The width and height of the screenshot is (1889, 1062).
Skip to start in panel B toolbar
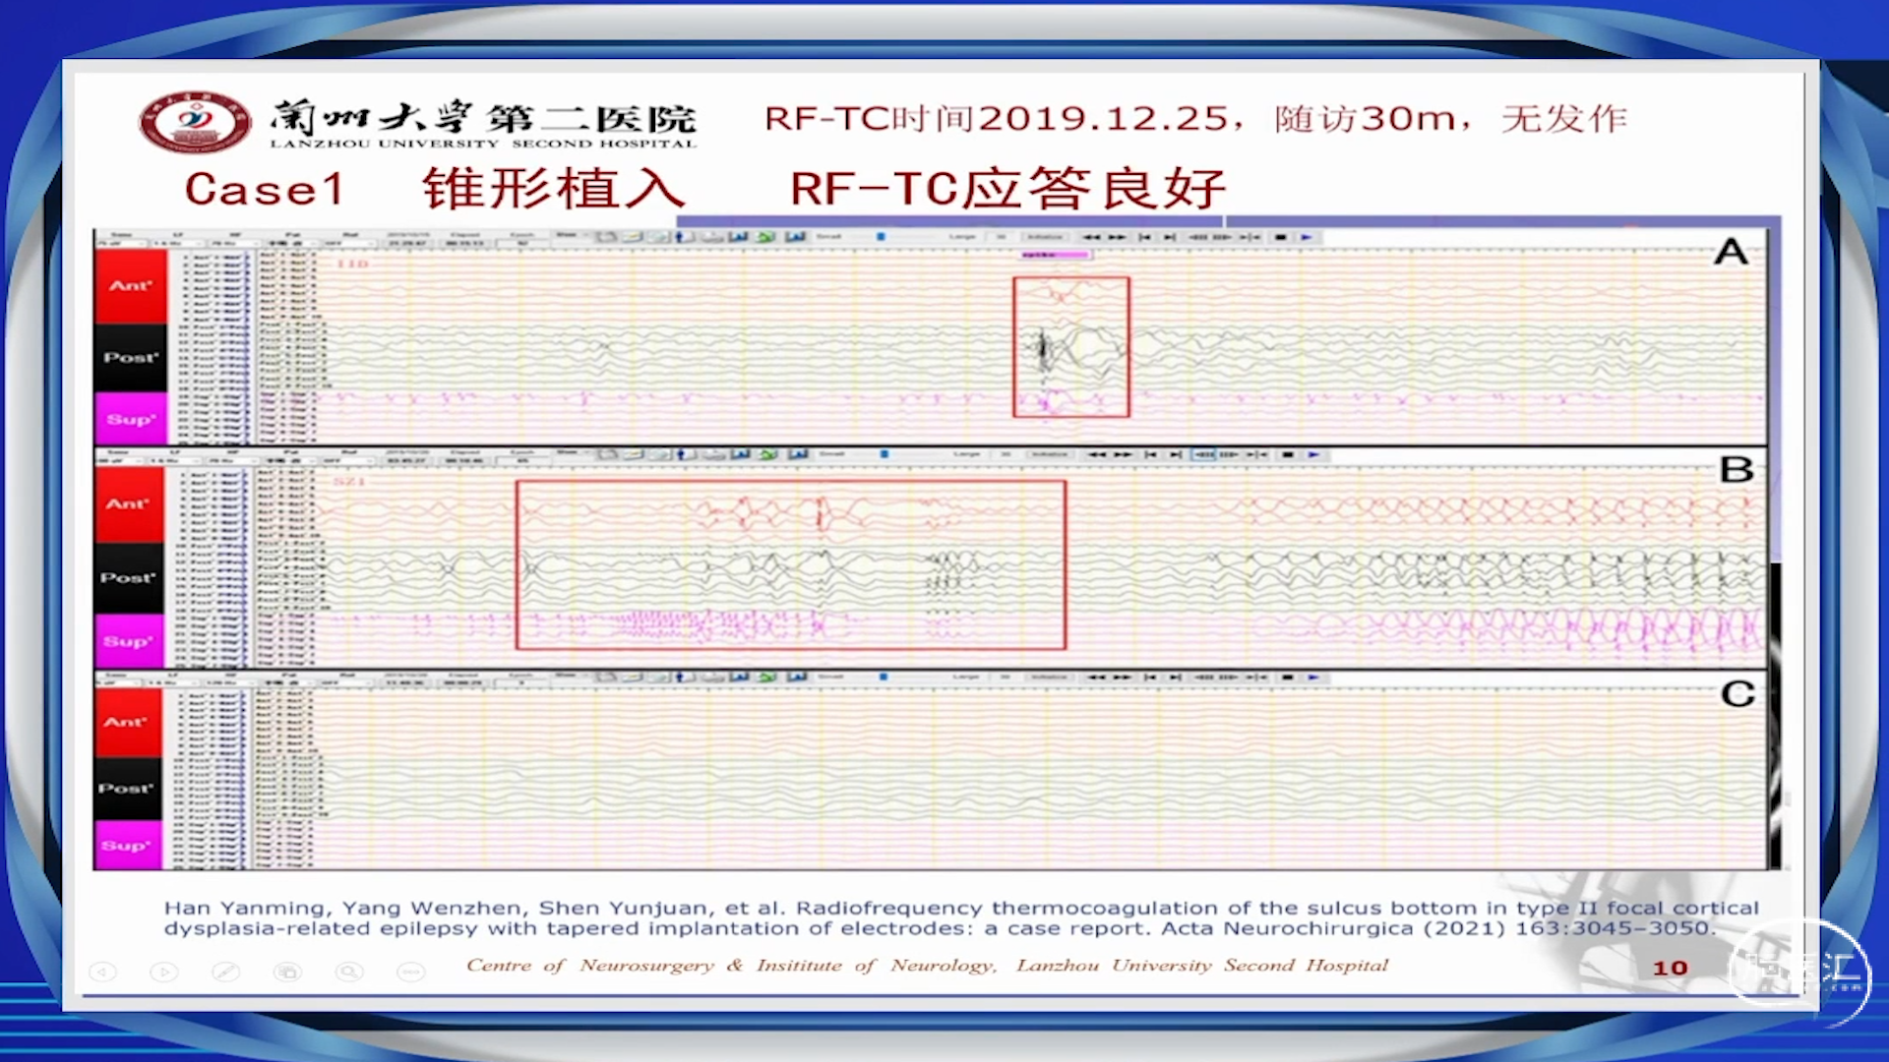tap(1149, 454)
